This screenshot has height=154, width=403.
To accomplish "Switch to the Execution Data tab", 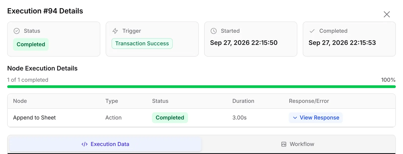I will [106, 144].
